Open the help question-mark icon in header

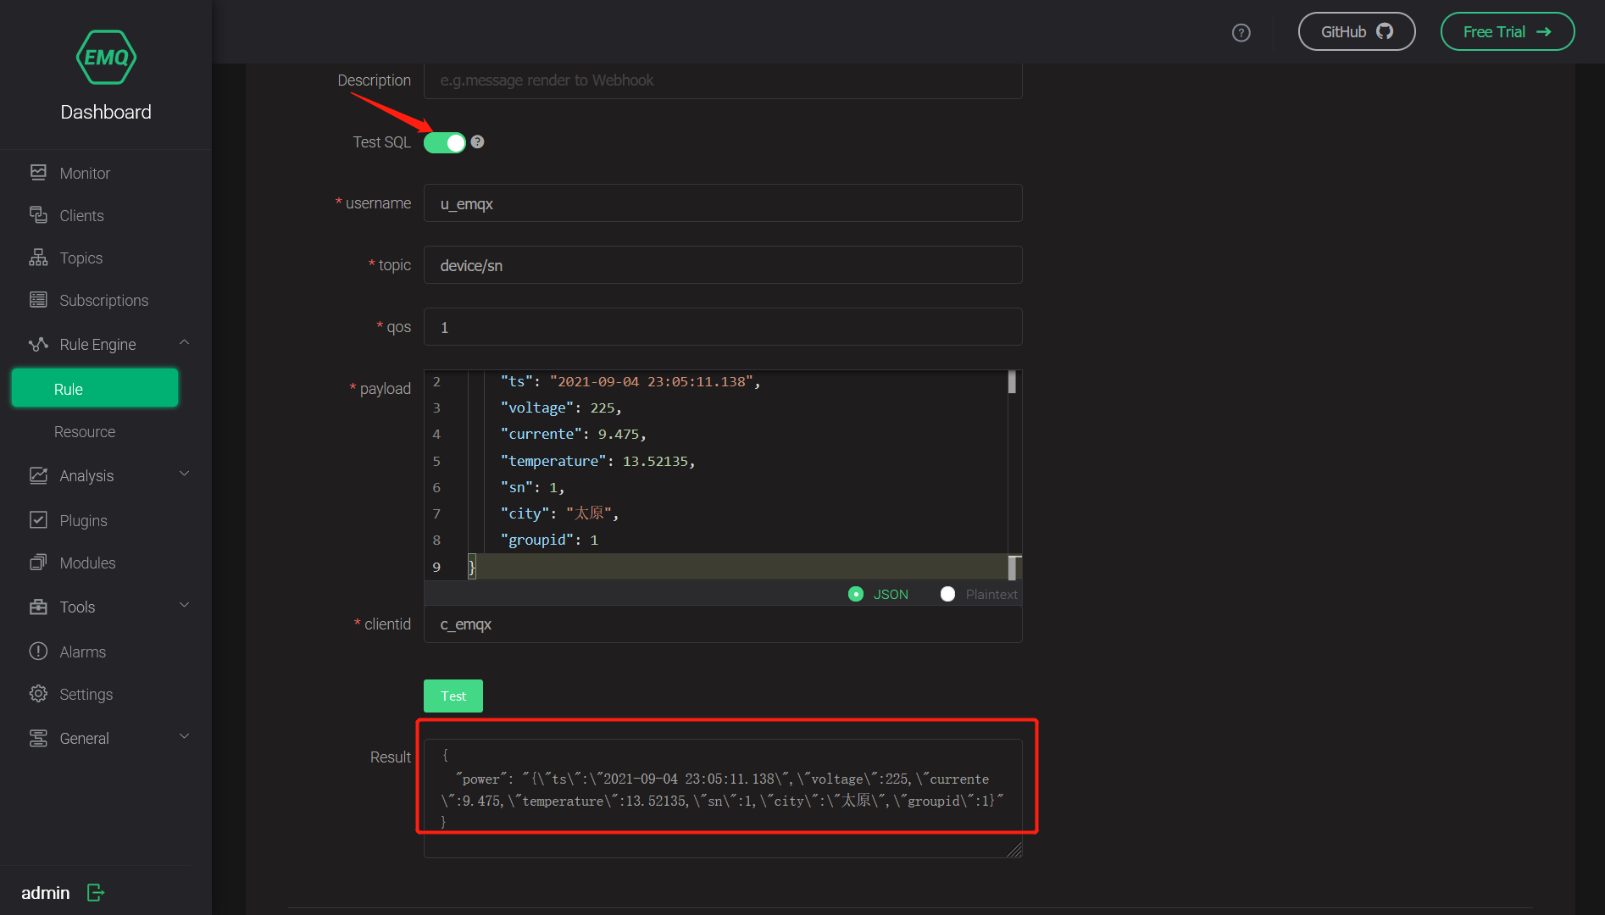(x=1241, y=32)
